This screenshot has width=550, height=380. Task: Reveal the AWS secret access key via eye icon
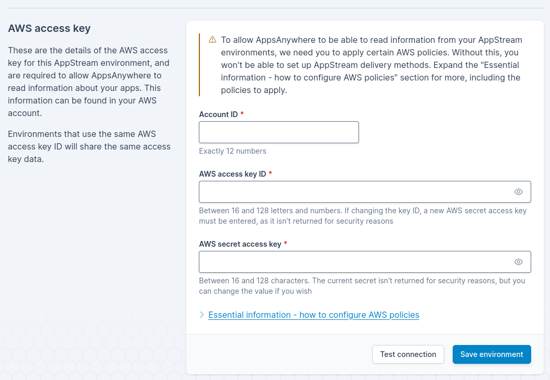tap(518, 262)
